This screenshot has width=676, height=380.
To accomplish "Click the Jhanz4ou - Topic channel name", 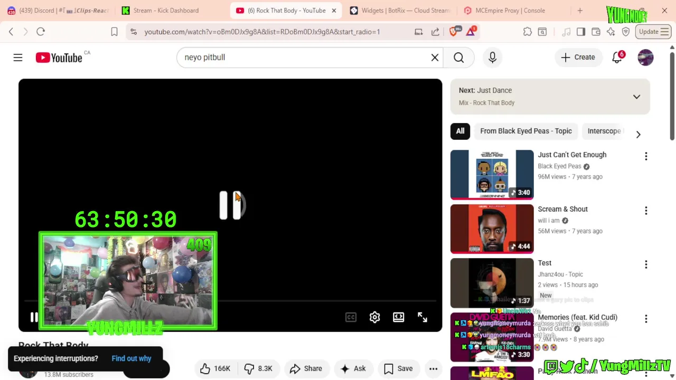I will click(560, 274).
